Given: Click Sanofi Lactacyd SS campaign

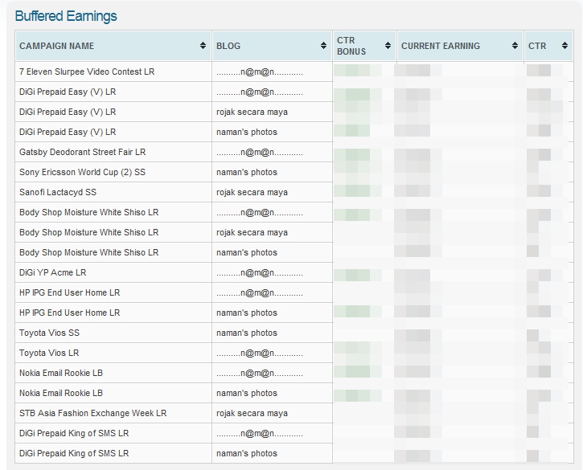Looking at the screenshot, I should (x=58, y=192).
